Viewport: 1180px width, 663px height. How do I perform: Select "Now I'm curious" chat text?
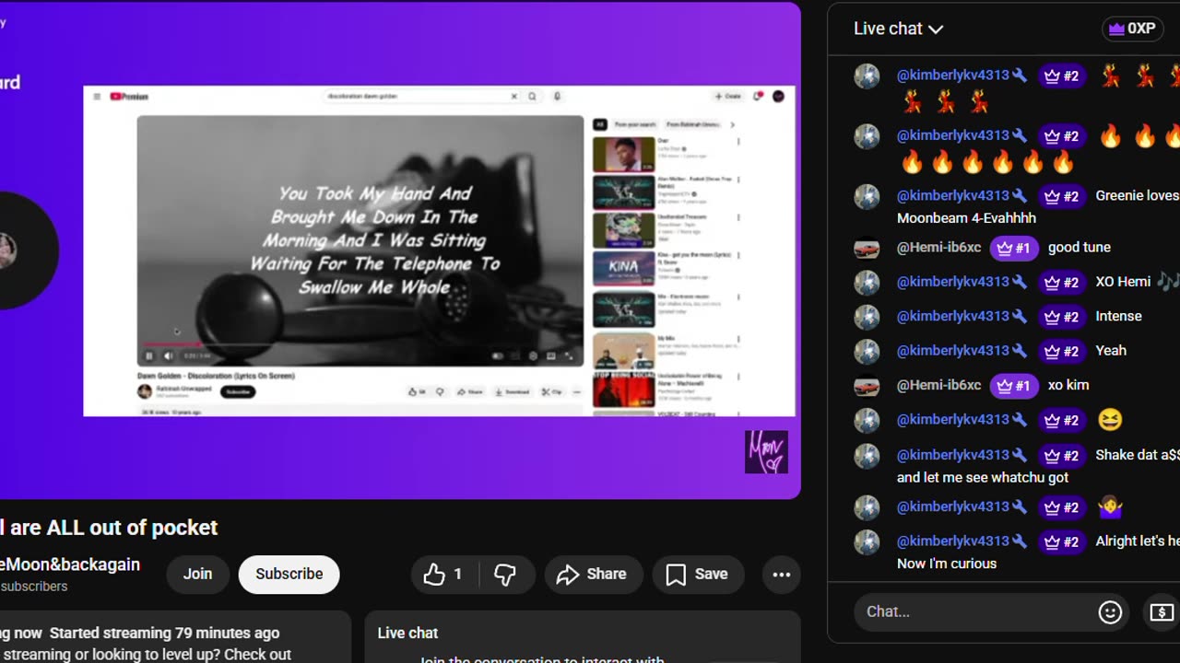(947, 564)
